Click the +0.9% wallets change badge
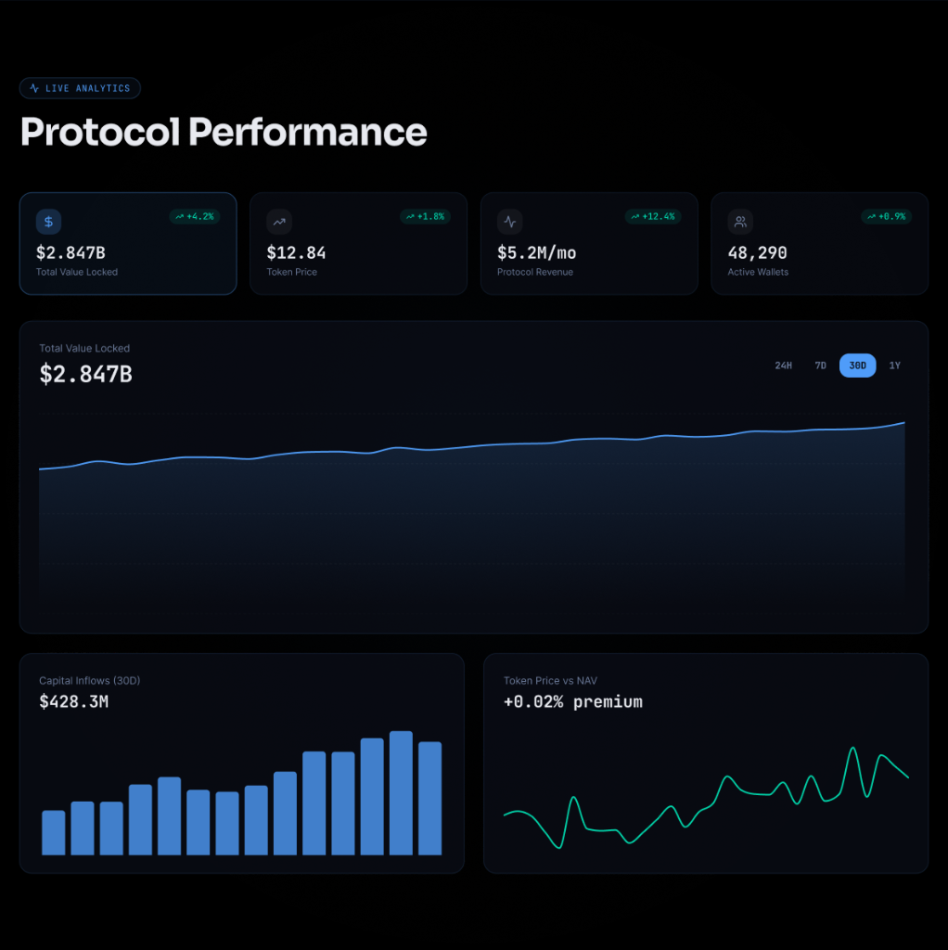The height and width of the screenshot is (950, 948). click(886, 216)
